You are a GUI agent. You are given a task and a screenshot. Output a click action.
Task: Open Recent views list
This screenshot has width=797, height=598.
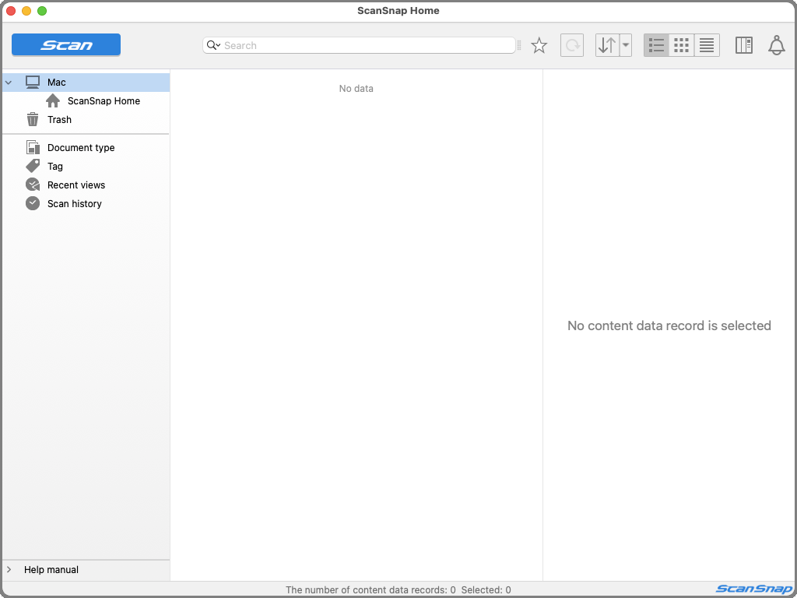(76, 185)
